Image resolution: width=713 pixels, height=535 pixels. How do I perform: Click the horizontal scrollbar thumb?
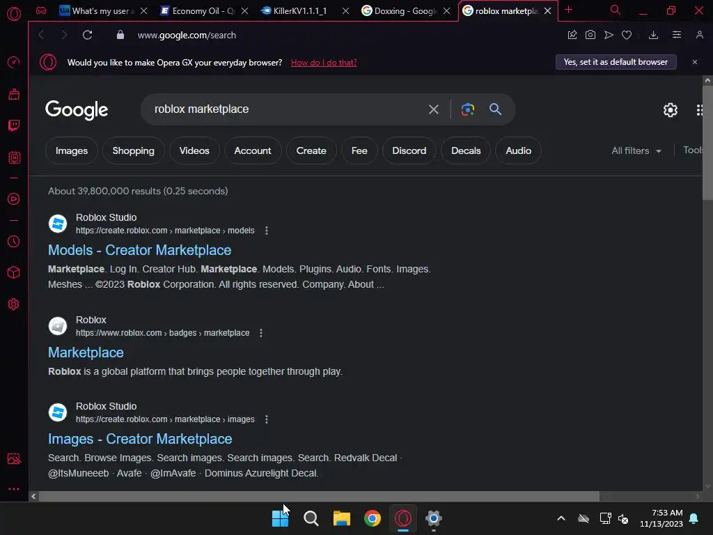tap(319, 496)
